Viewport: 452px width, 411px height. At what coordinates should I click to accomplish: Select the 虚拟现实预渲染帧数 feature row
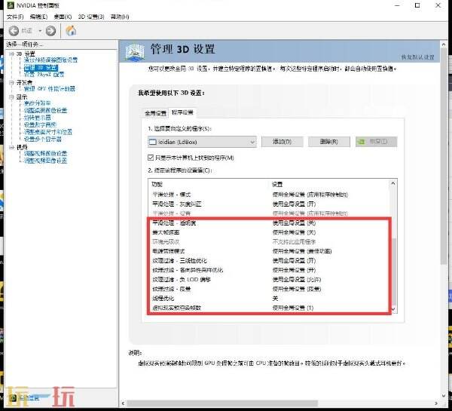(x=176, y=308)
